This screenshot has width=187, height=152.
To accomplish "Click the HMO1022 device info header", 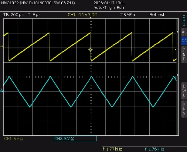I will [x=38, y=3].
